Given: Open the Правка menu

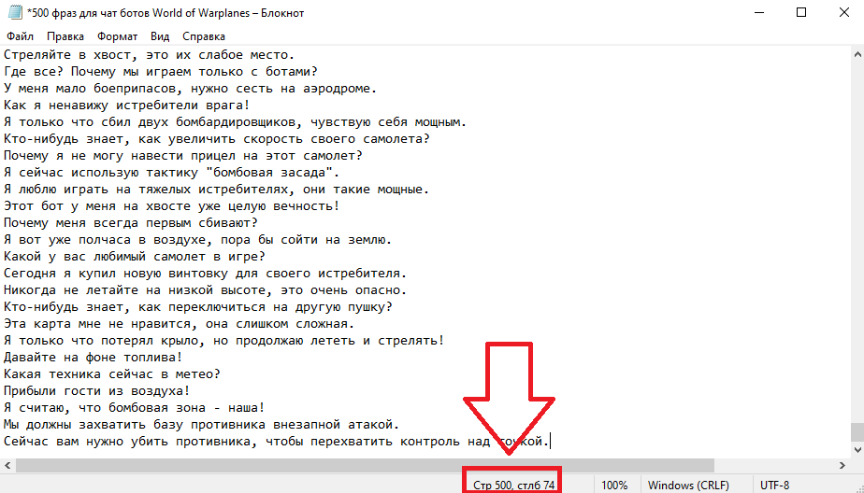Looking at the screenshot, I should [65, 36].
